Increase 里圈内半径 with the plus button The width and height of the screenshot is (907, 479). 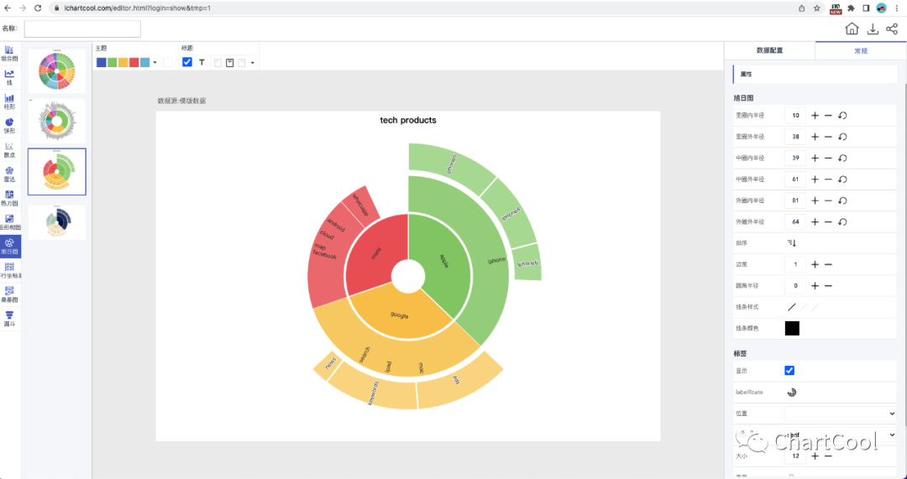pos(815,115)
